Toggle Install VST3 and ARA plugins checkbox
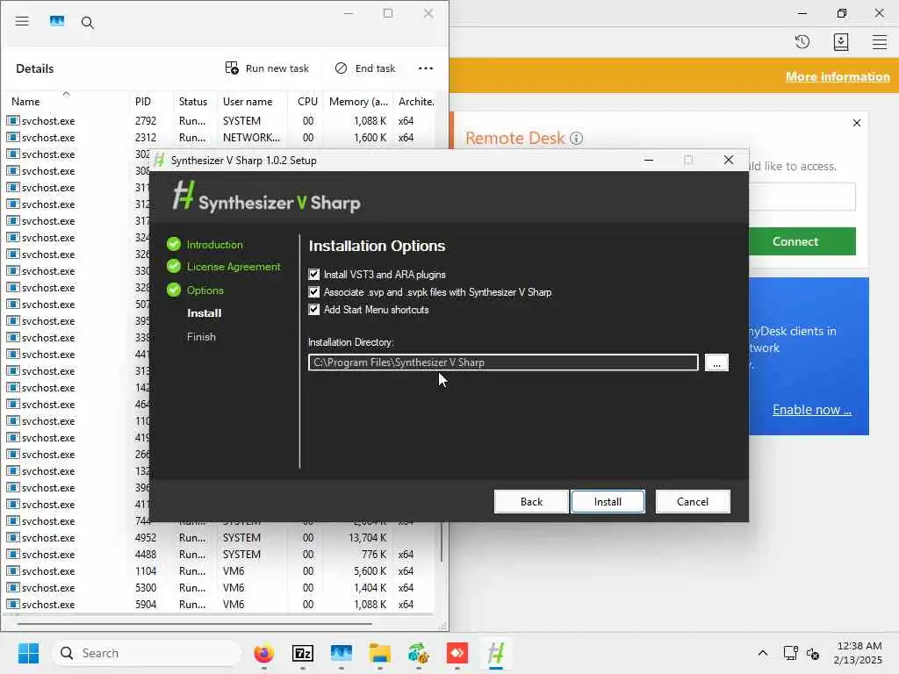 click(313, 275)
